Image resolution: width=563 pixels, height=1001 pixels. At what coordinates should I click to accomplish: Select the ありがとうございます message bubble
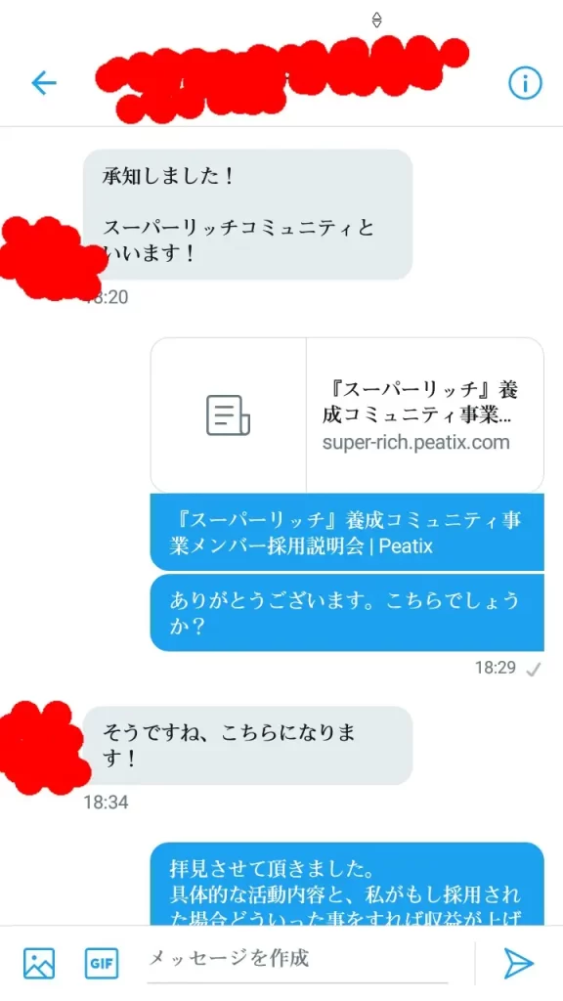tap(347, 613)
